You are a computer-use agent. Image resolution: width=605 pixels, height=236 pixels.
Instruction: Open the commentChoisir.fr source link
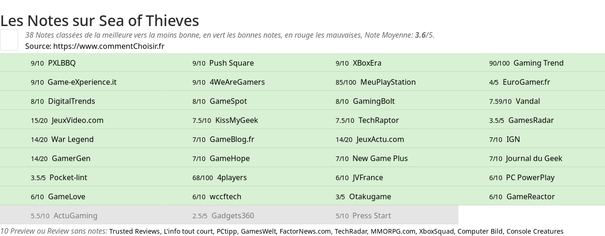click(109, 46)
